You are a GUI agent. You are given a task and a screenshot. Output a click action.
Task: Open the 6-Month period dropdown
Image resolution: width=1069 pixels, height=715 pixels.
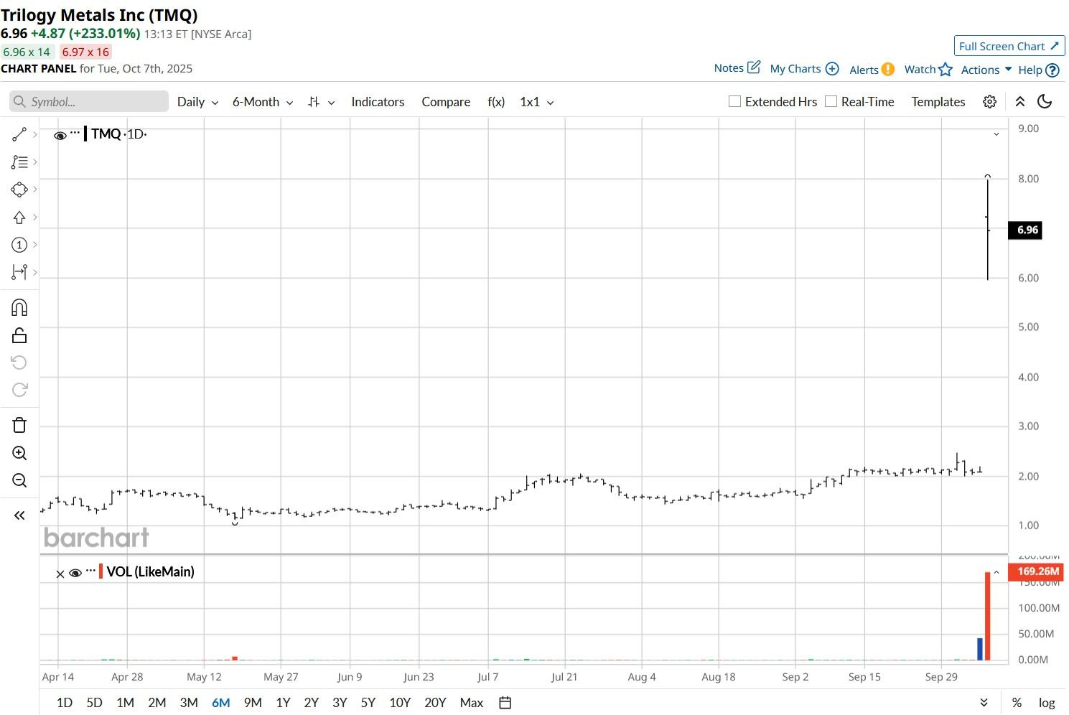(263, 102)
